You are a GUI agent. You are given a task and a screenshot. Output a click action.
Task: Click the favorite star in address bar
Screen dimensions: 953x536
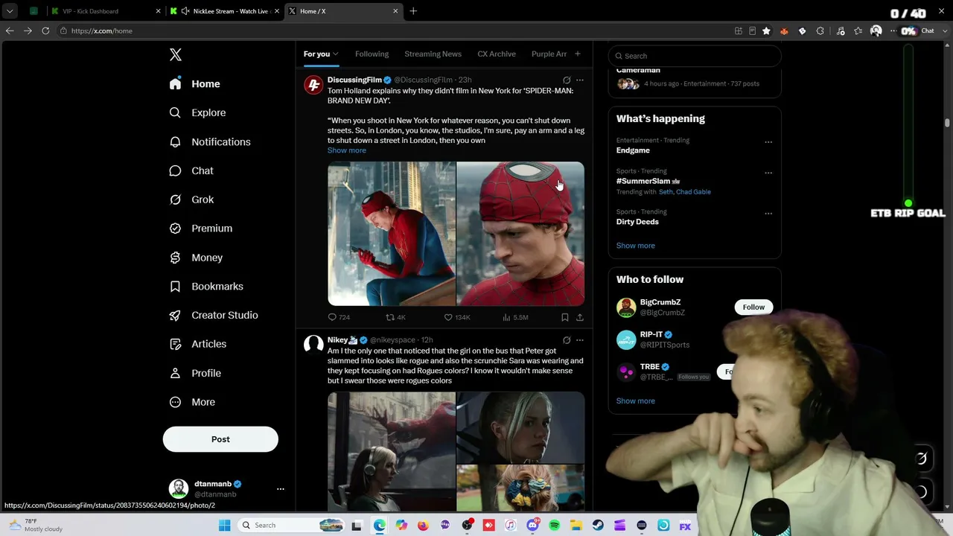(766, 31)
